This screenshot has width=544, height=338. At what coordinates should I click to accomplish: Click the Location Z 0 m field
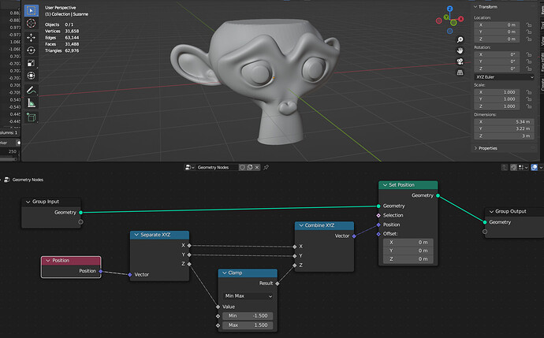click(497, 39)
